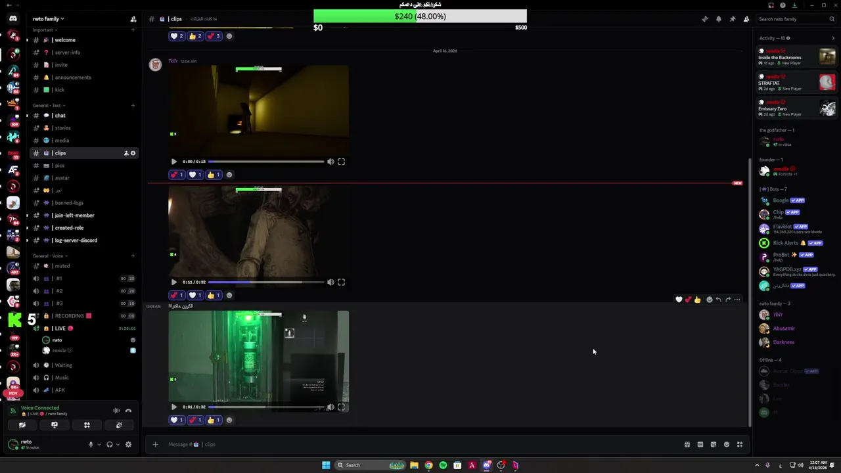Add reaction icon under first video

point(229,175)
